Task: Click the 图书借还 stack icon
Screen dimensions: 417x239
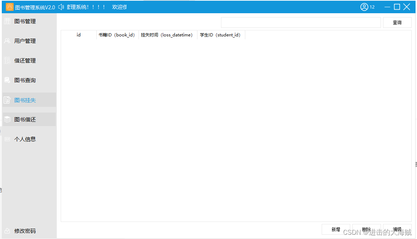Action: [7, 119]
